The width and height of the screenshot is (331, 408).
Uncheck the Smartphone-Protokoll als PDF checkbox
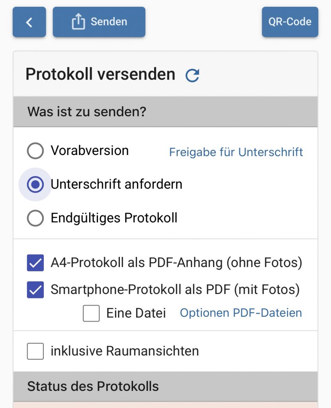(x=35, y=290)
